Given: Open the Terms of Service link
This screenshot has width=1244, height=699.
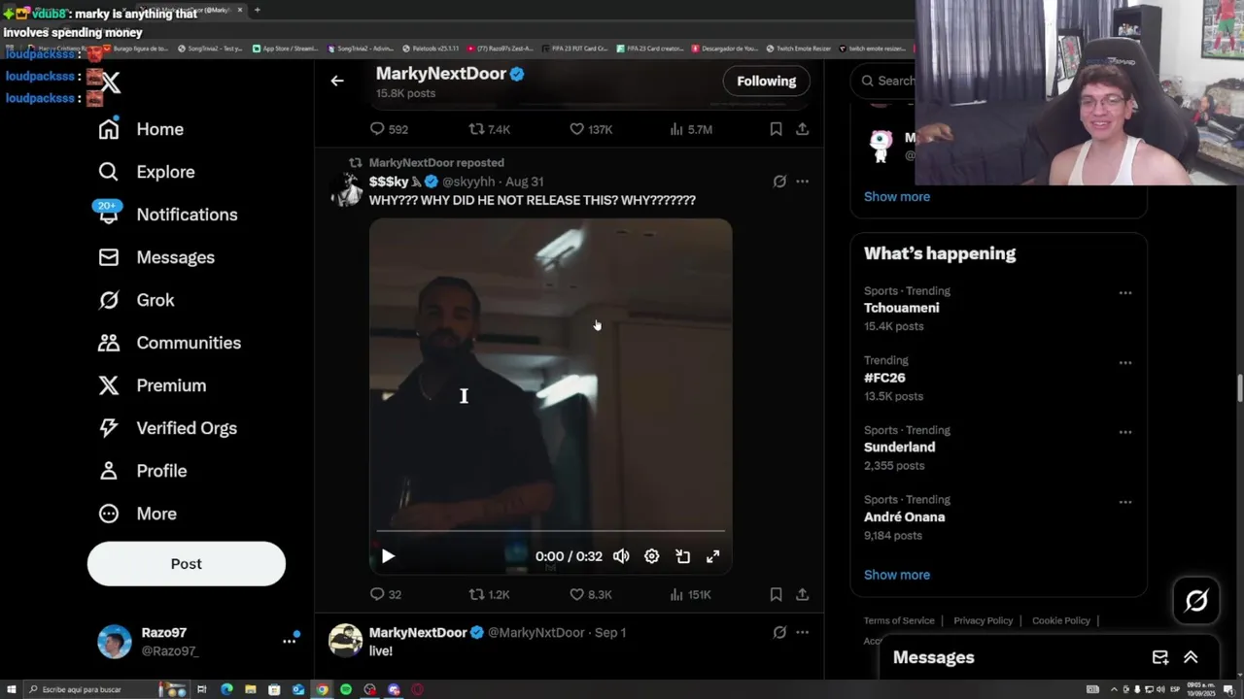Looking at the screenshot, I should tap(899, 620).
